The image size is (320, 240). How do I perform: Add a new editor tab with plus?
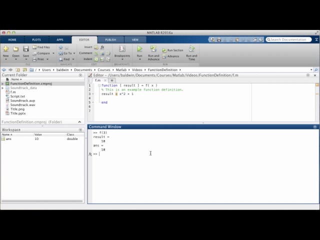[112, 80]
